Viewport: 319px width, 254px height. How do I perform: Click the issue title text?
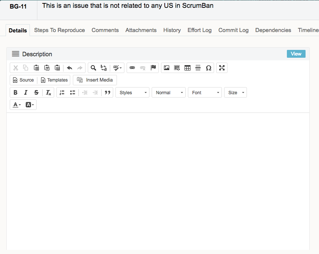(x=127, y=6)
